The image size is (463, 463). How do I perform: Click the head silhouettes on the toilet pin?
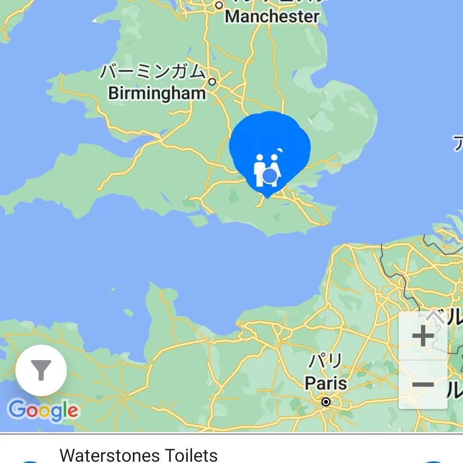tap(267, 157)
